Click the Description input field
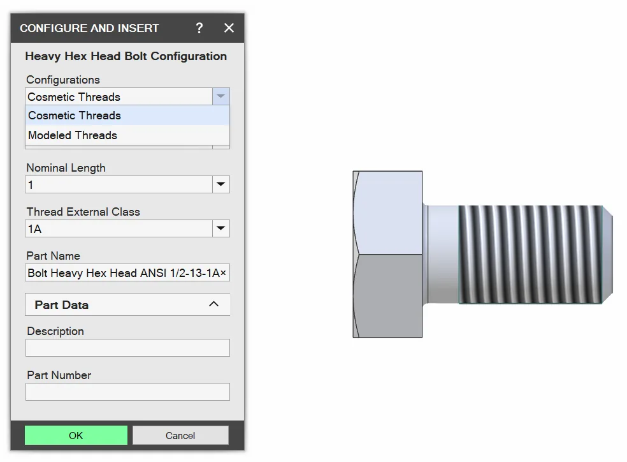 coord(127,348)
